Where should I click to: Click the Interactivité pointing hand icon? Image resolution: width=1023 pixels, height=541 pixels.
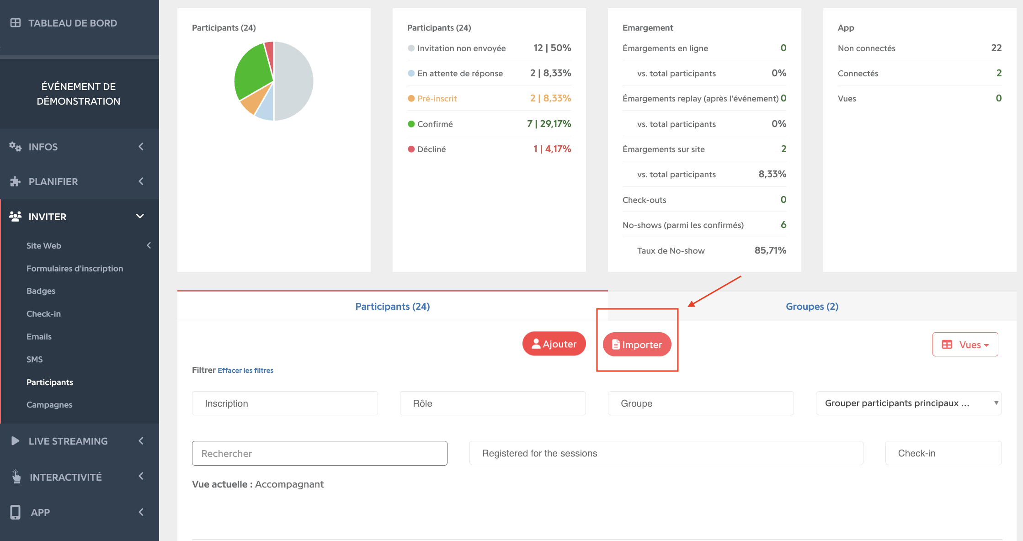pyautogui.click(x=16, y=477)
